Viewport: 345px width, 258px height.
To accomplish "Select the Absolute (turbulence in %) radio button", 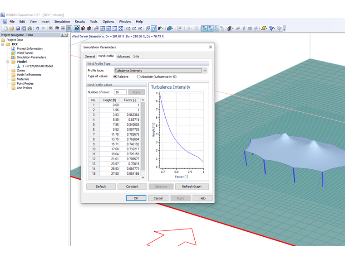I will 138,76.
